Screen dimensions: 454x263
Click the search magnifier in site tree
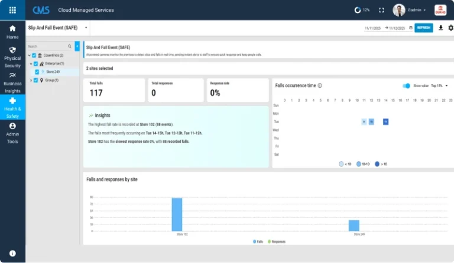pyautogui.click(x=70, y=46)
